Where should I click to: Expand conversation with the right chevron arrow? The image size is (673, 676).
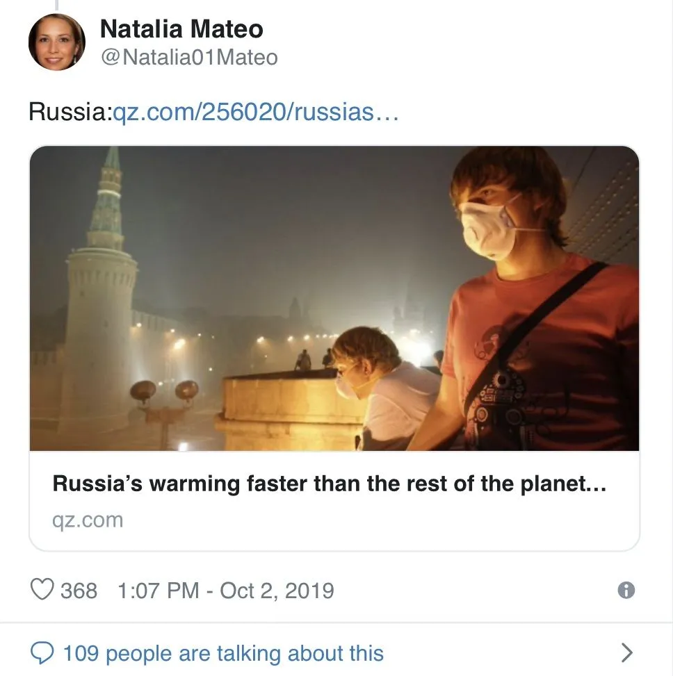click(626, 652)
